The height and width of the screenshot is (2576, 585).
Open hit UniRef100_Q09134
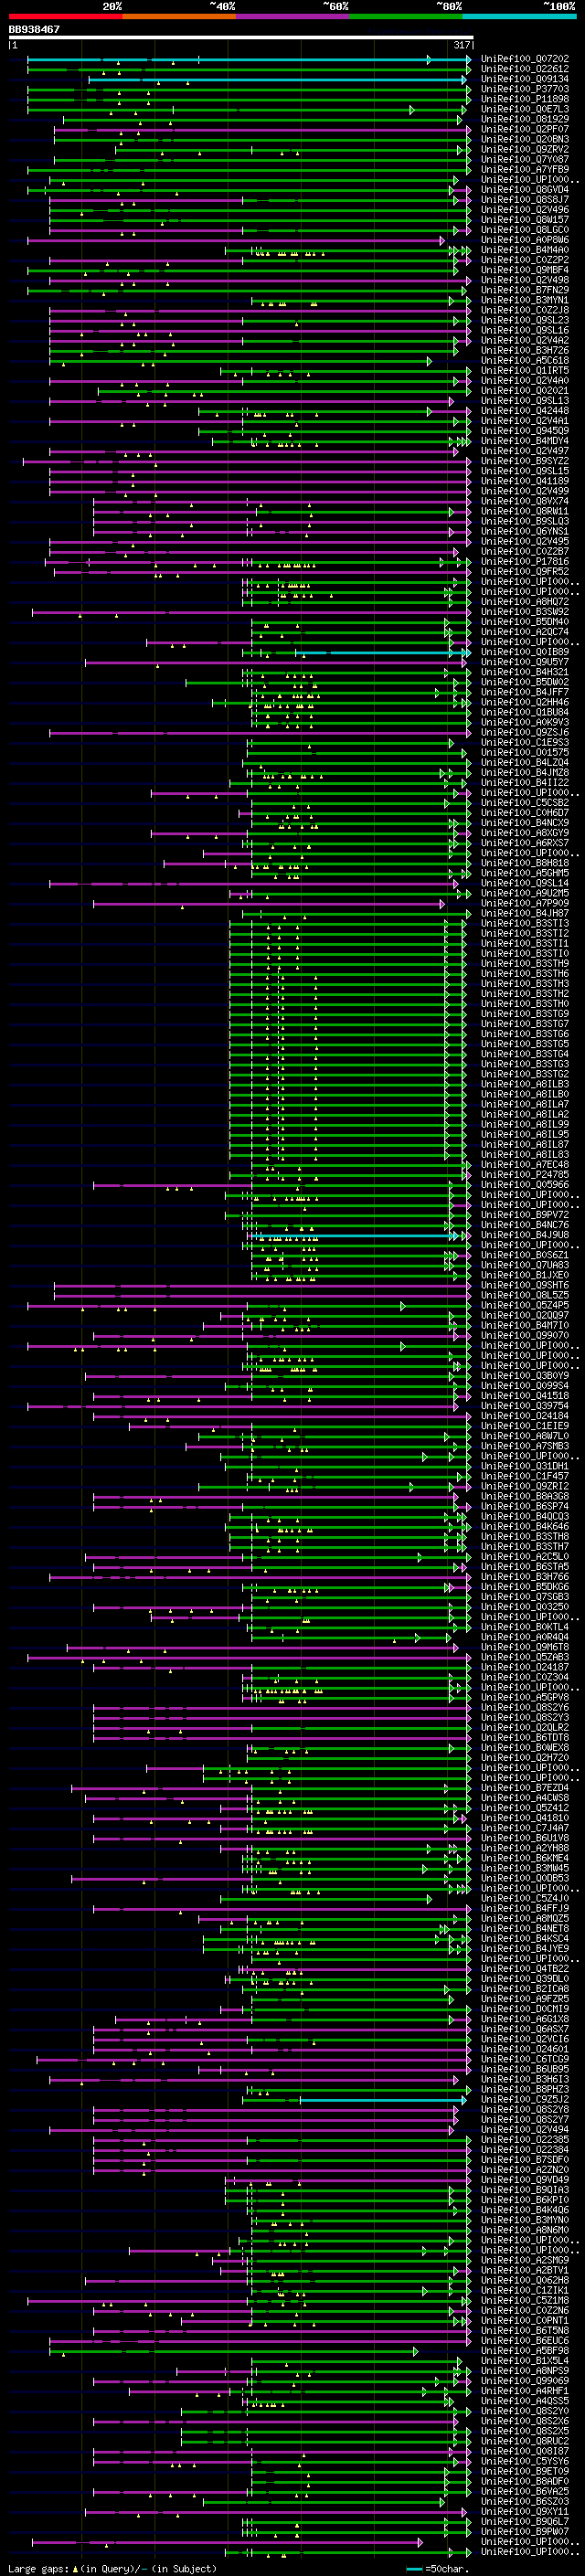[525, 79]
